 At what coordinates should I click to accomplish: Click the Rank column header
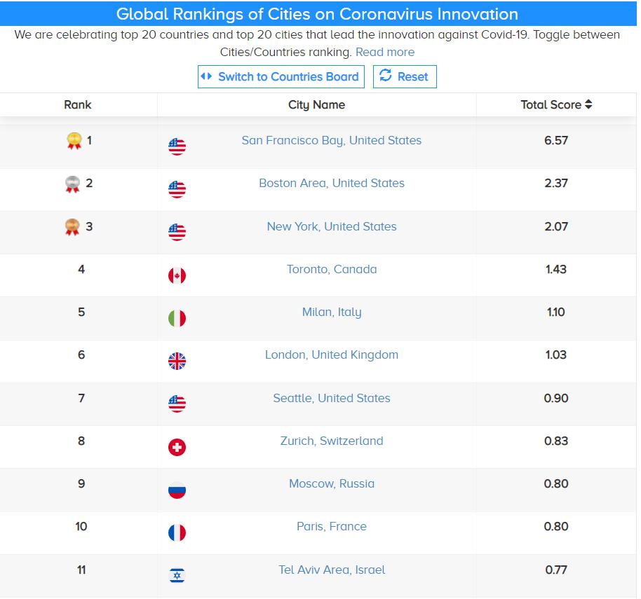point(78,105)
